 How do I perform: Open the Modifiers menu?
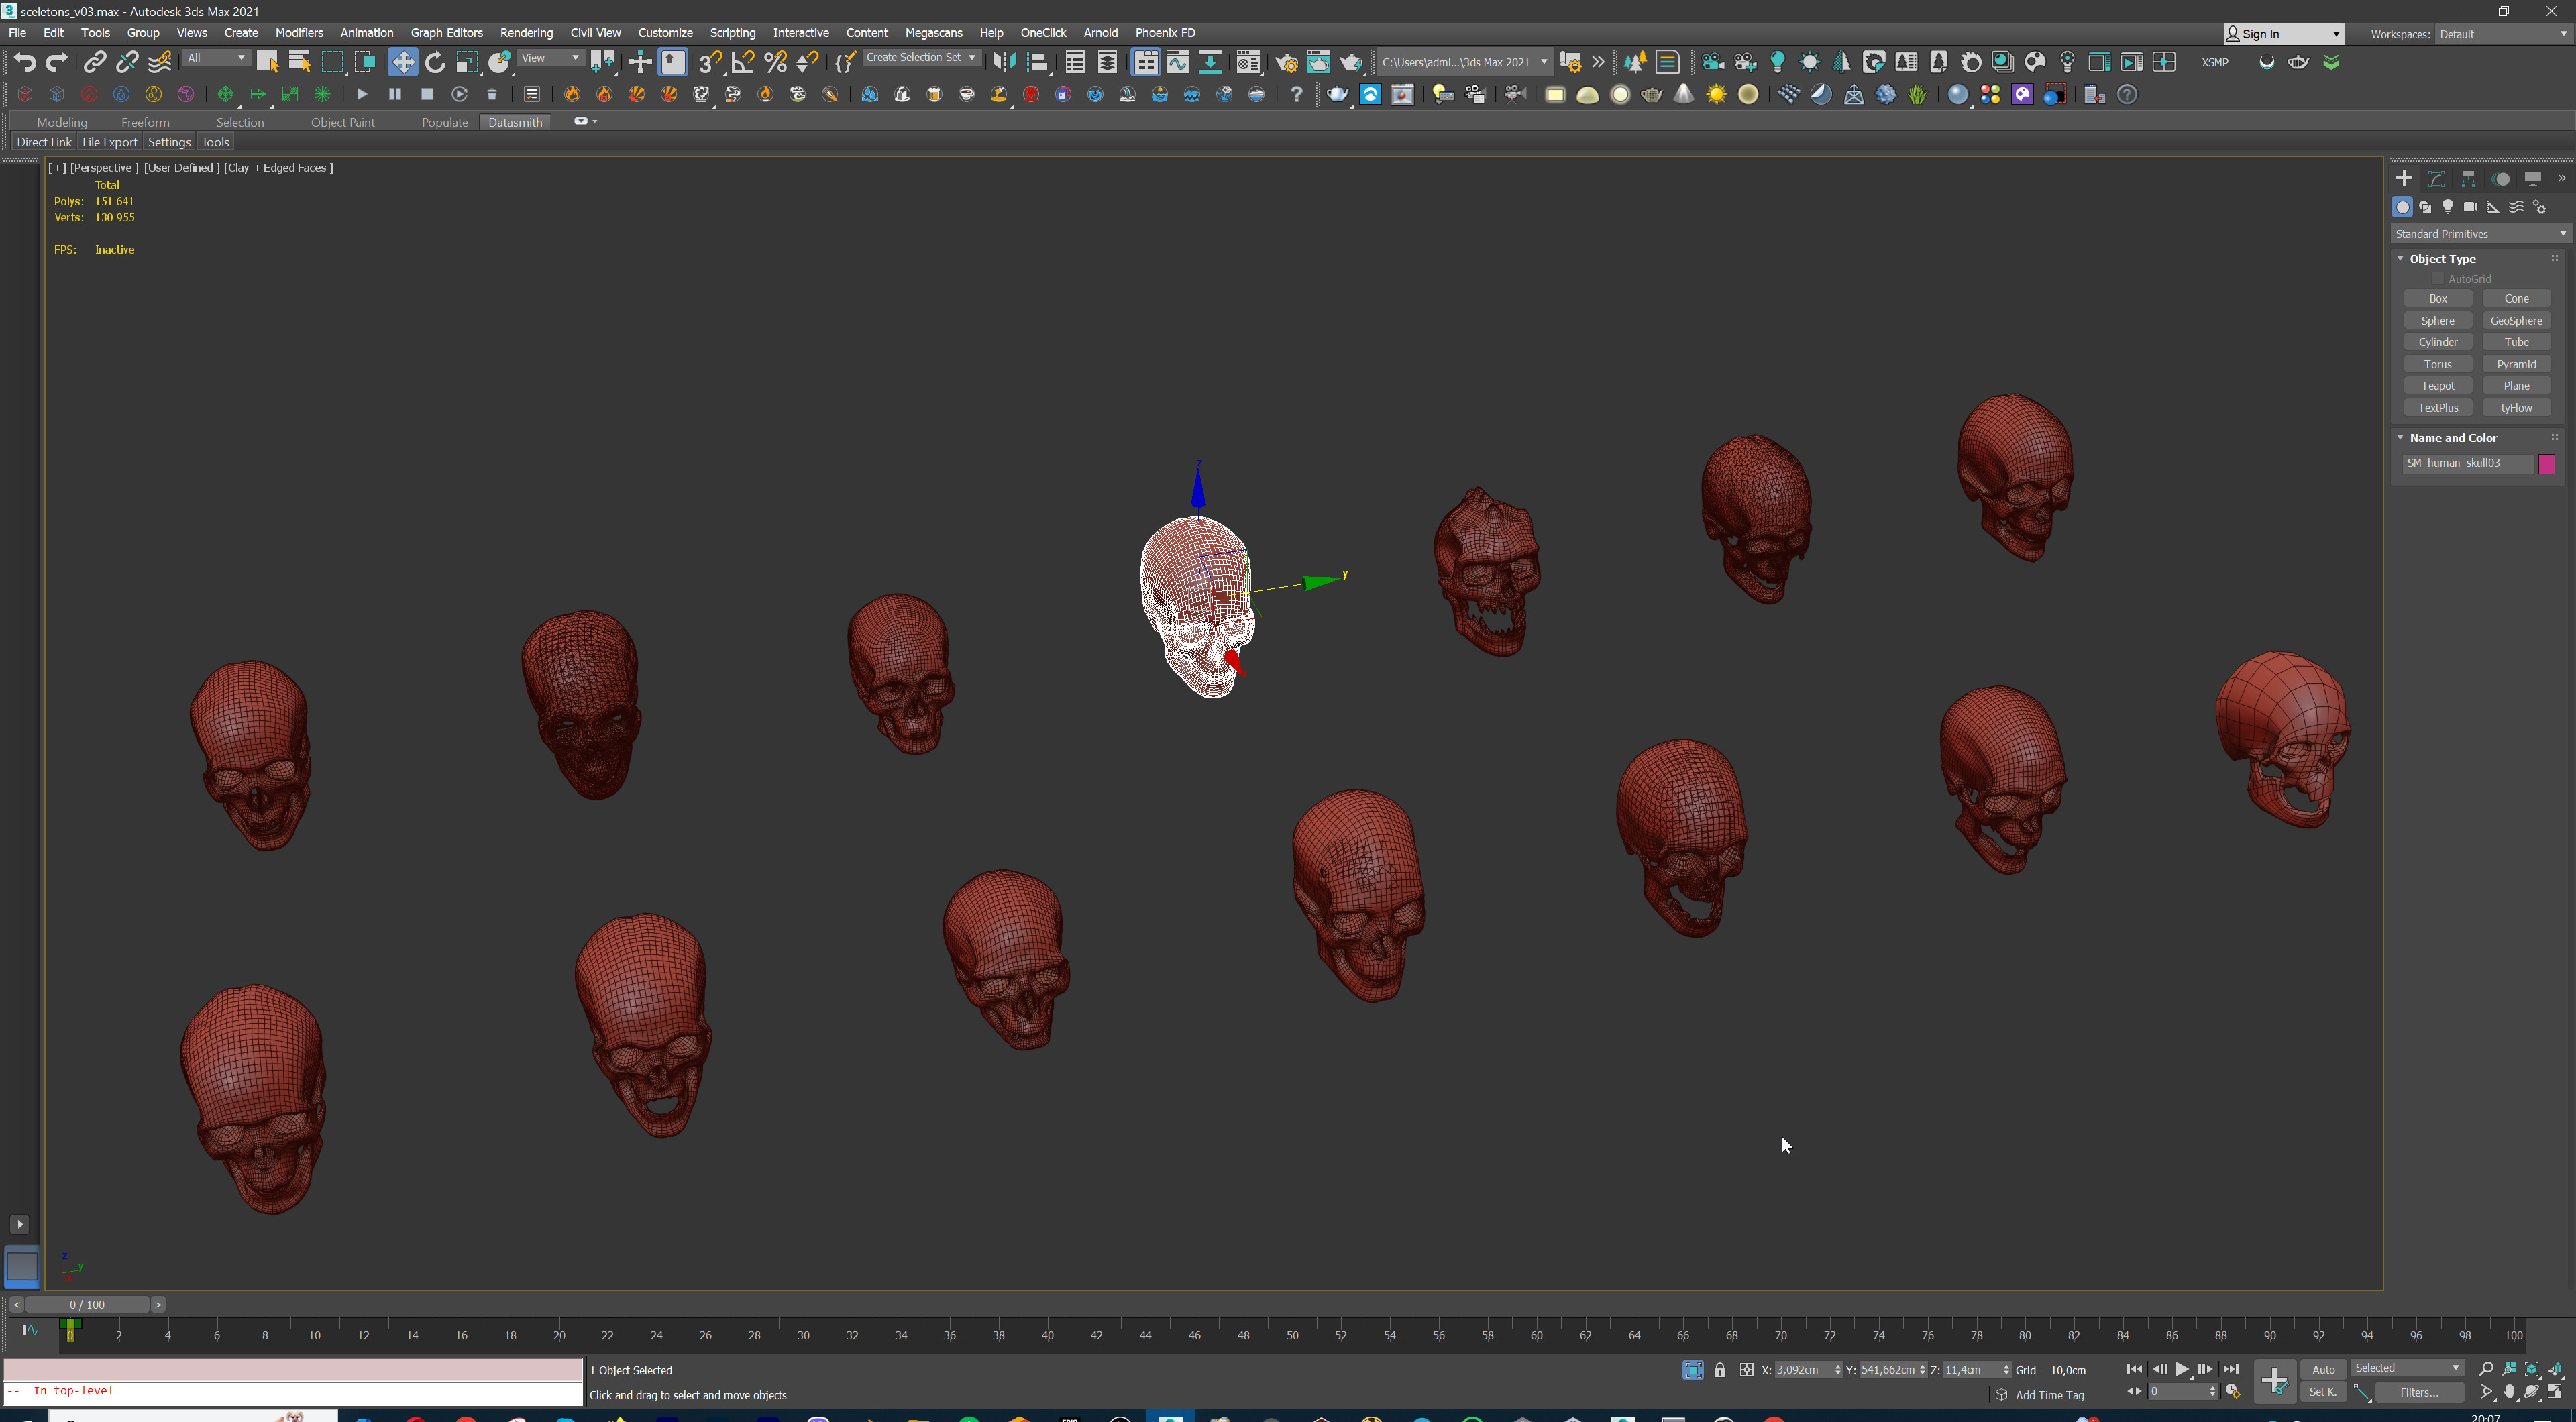pos(299,33)
